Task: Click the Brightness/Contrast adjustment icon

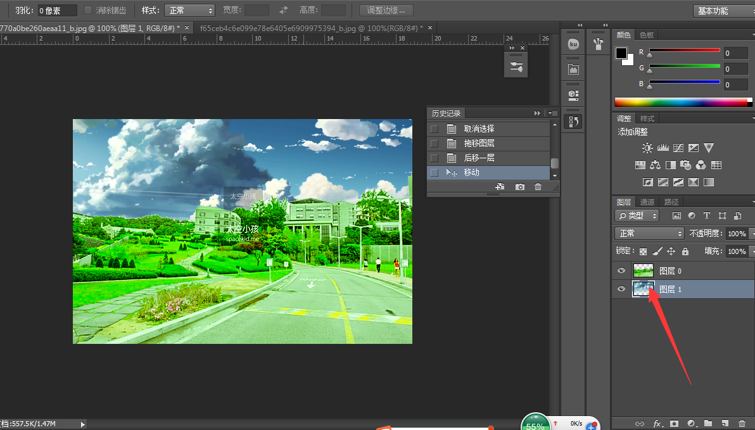Action: pyautogui.click(x=647, y=148)
